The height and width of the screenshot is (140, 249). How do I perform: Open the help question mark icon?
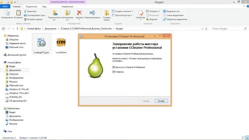(x=248, y=6)
